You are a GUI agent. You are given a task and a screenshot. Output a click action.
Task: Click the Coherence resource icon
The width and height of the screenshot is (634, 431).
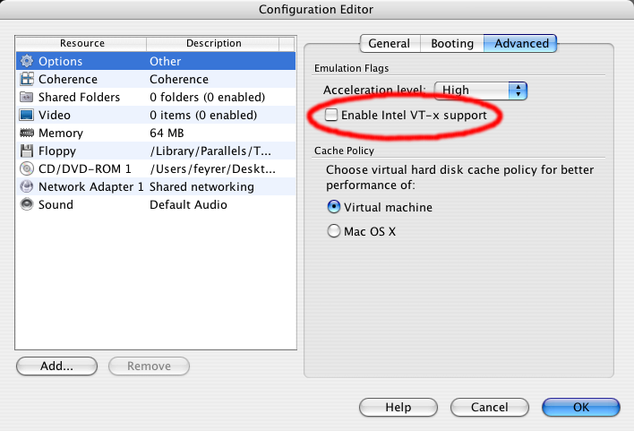tap(26, 80)
